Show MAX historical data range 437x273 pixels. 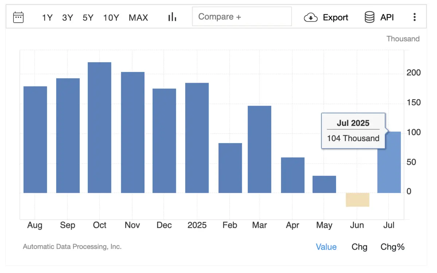tap(138, 17)
